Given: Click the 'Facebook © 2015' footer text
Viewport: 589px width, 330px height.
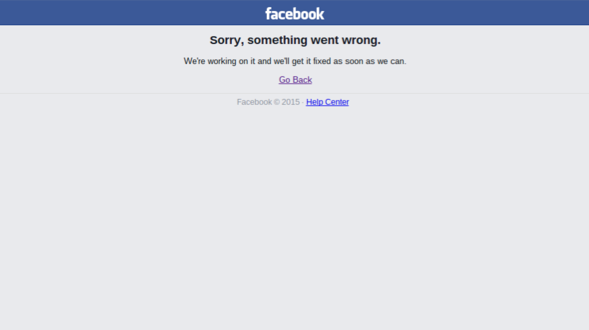Looking at the screenshot, I should (x=268, y=102).
